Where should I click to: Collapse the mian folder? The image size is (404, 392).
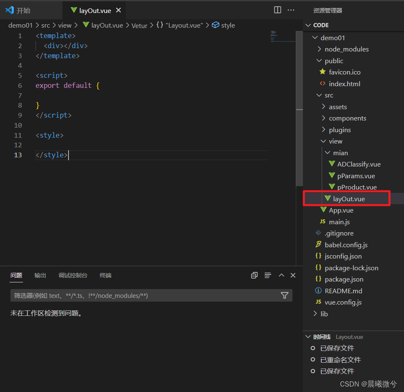[328, 153]
